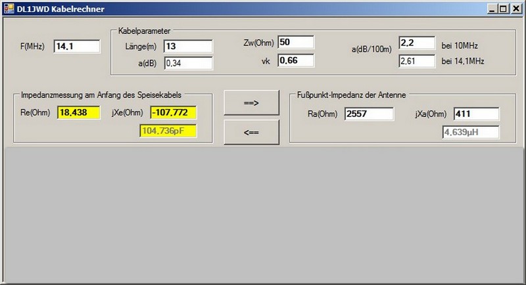The height and width of the screenshot is (285, 526).
Task: Calculate backward with the <== button
Action: 252,132
